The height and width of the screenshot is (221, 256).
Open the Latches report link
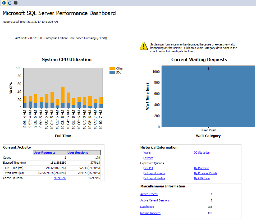click(148, 158)
